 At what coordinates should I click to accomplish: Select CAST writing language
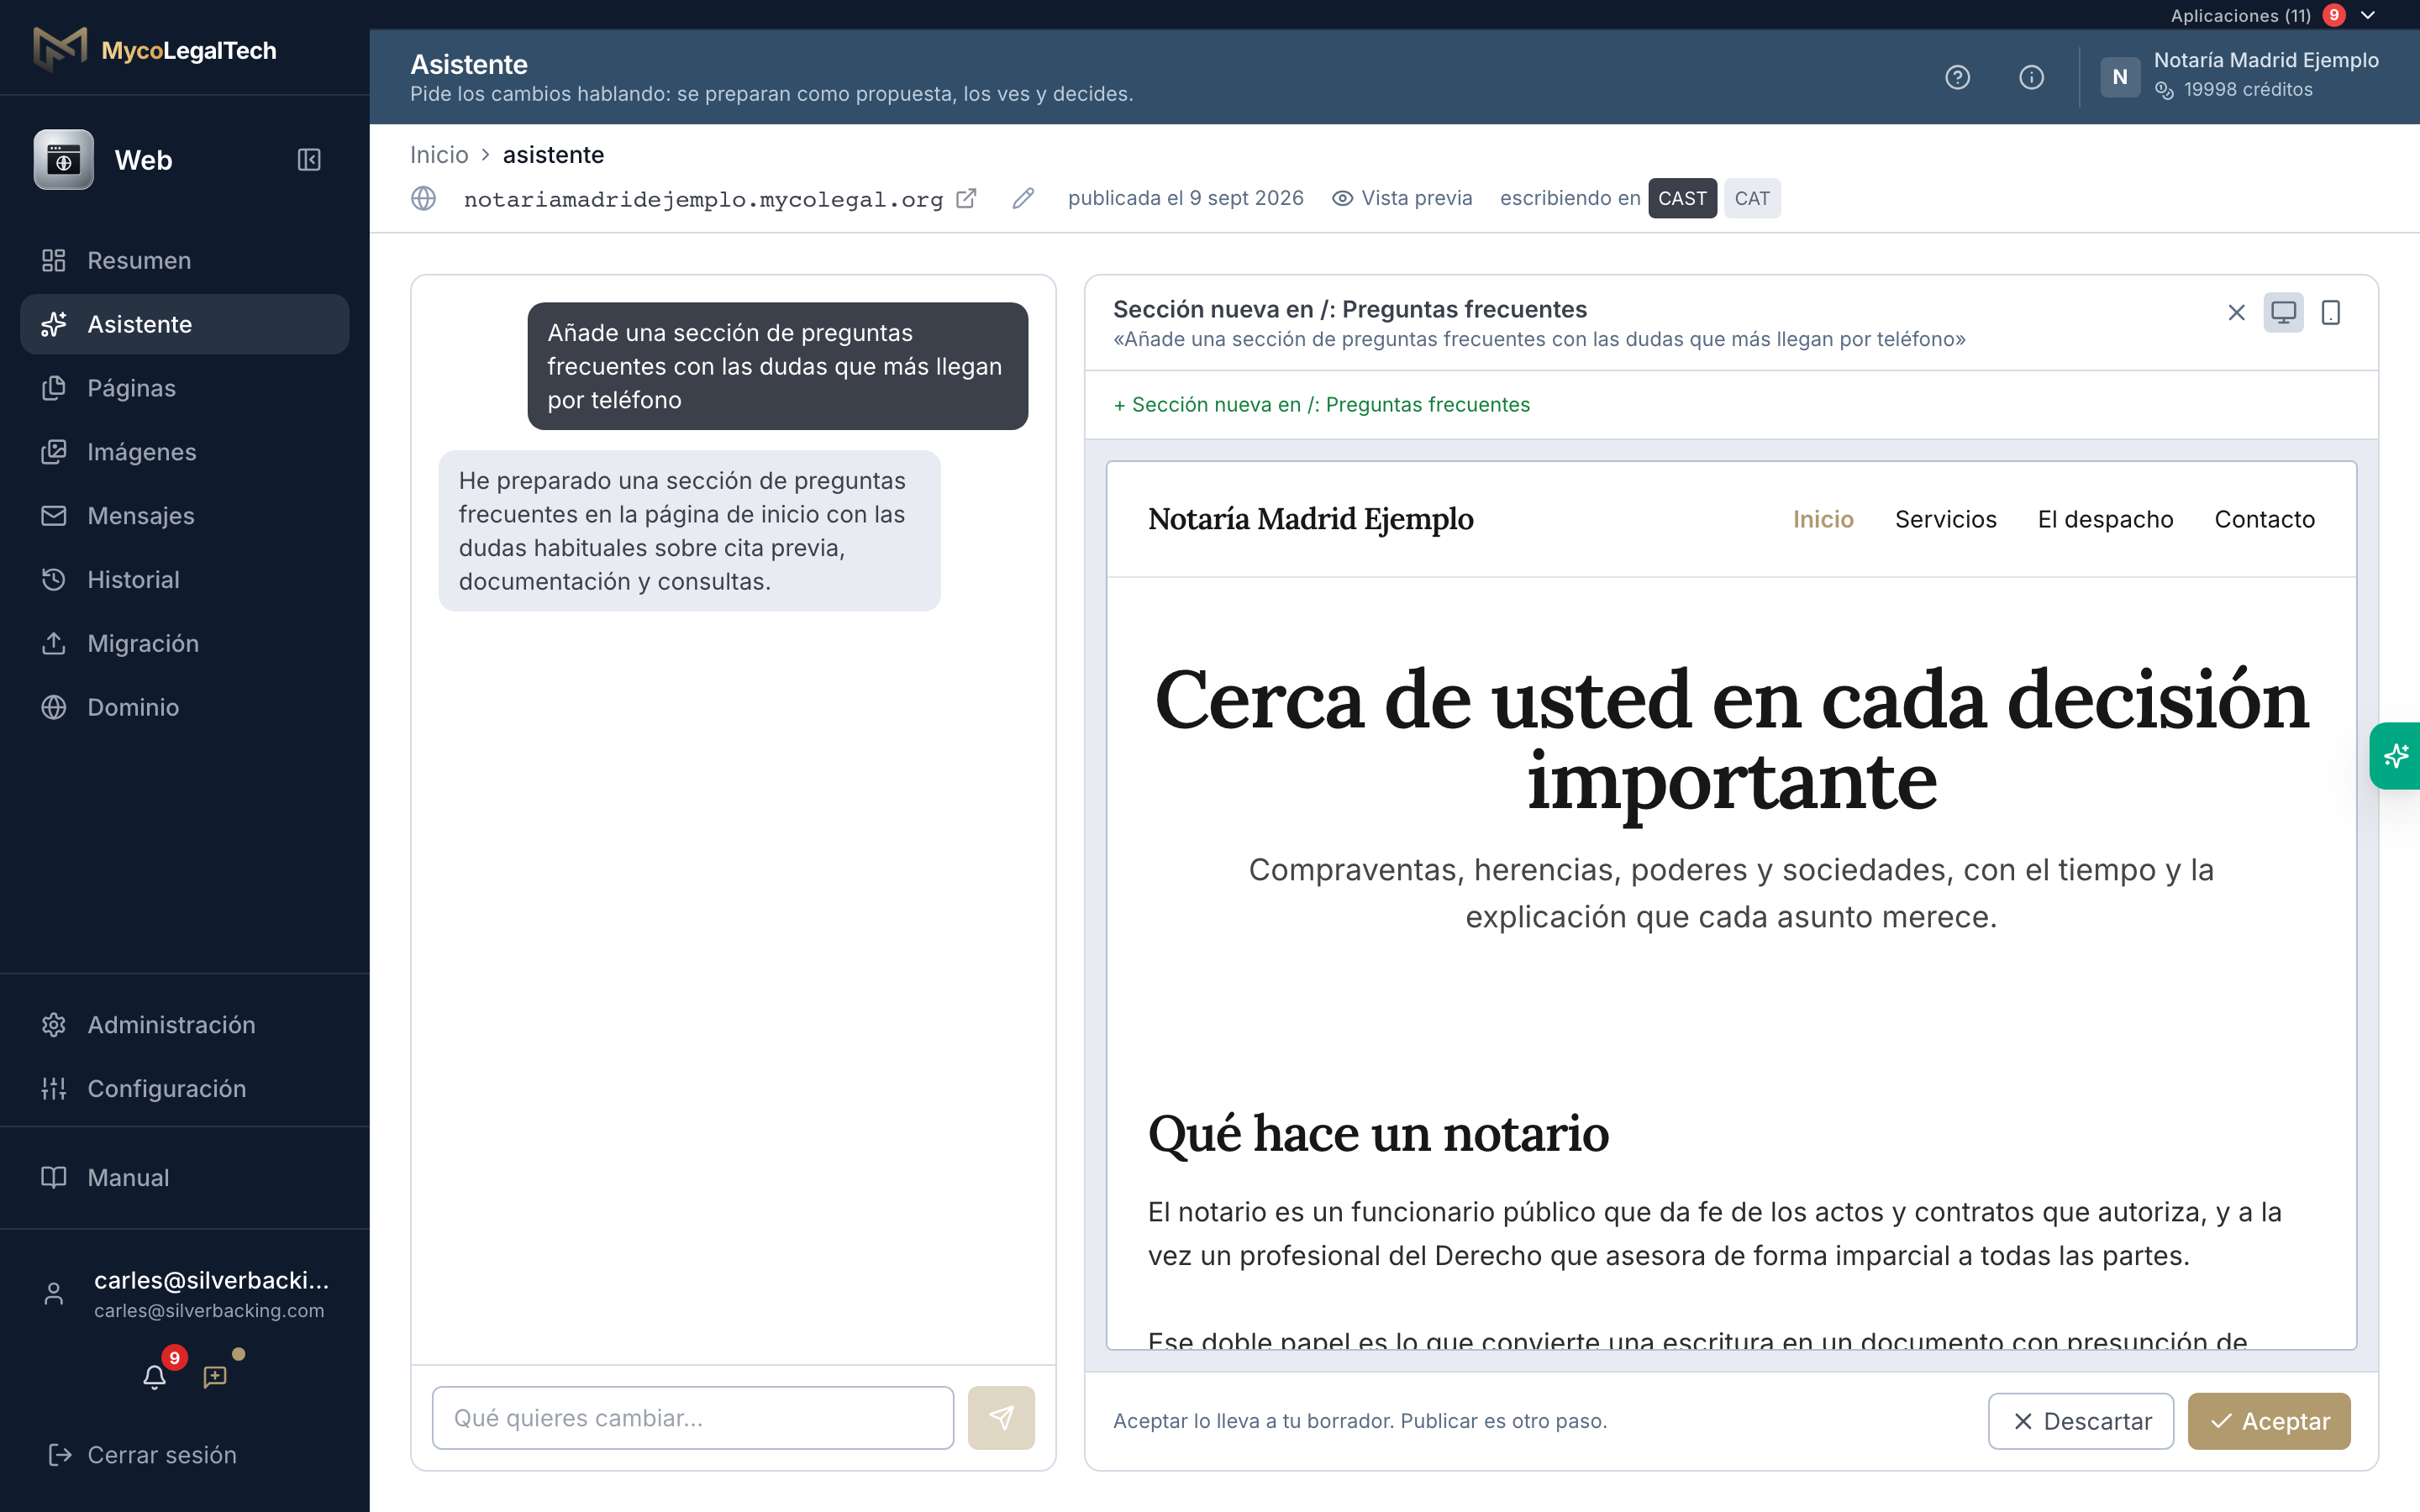click(1682, 198)
